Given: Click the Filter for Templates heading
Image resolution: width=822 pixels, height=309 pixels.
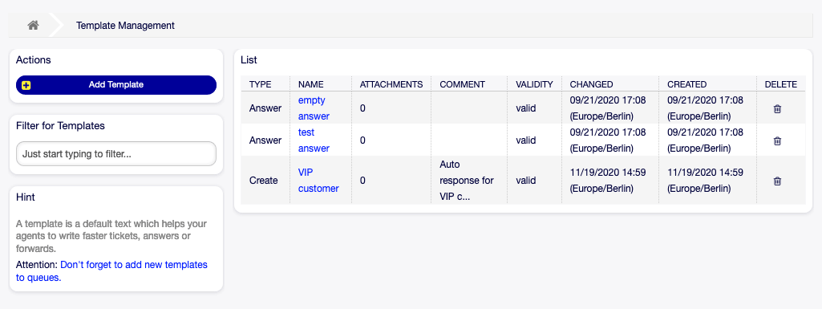Looking at the screenshot, I should tap(60, 126).
